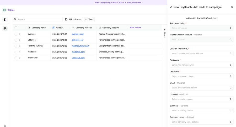Click the f. logo in left sidebar
This screenshot has width=236, height=127.
click(x=5, y=19)
